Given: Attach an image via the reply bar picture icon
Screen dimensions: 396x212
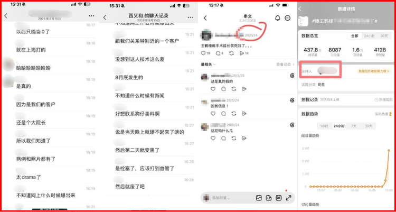Looking at the screenshot, I should 259,198.
